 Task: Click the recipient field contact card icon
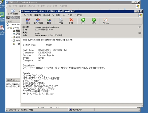click(140, 33)
